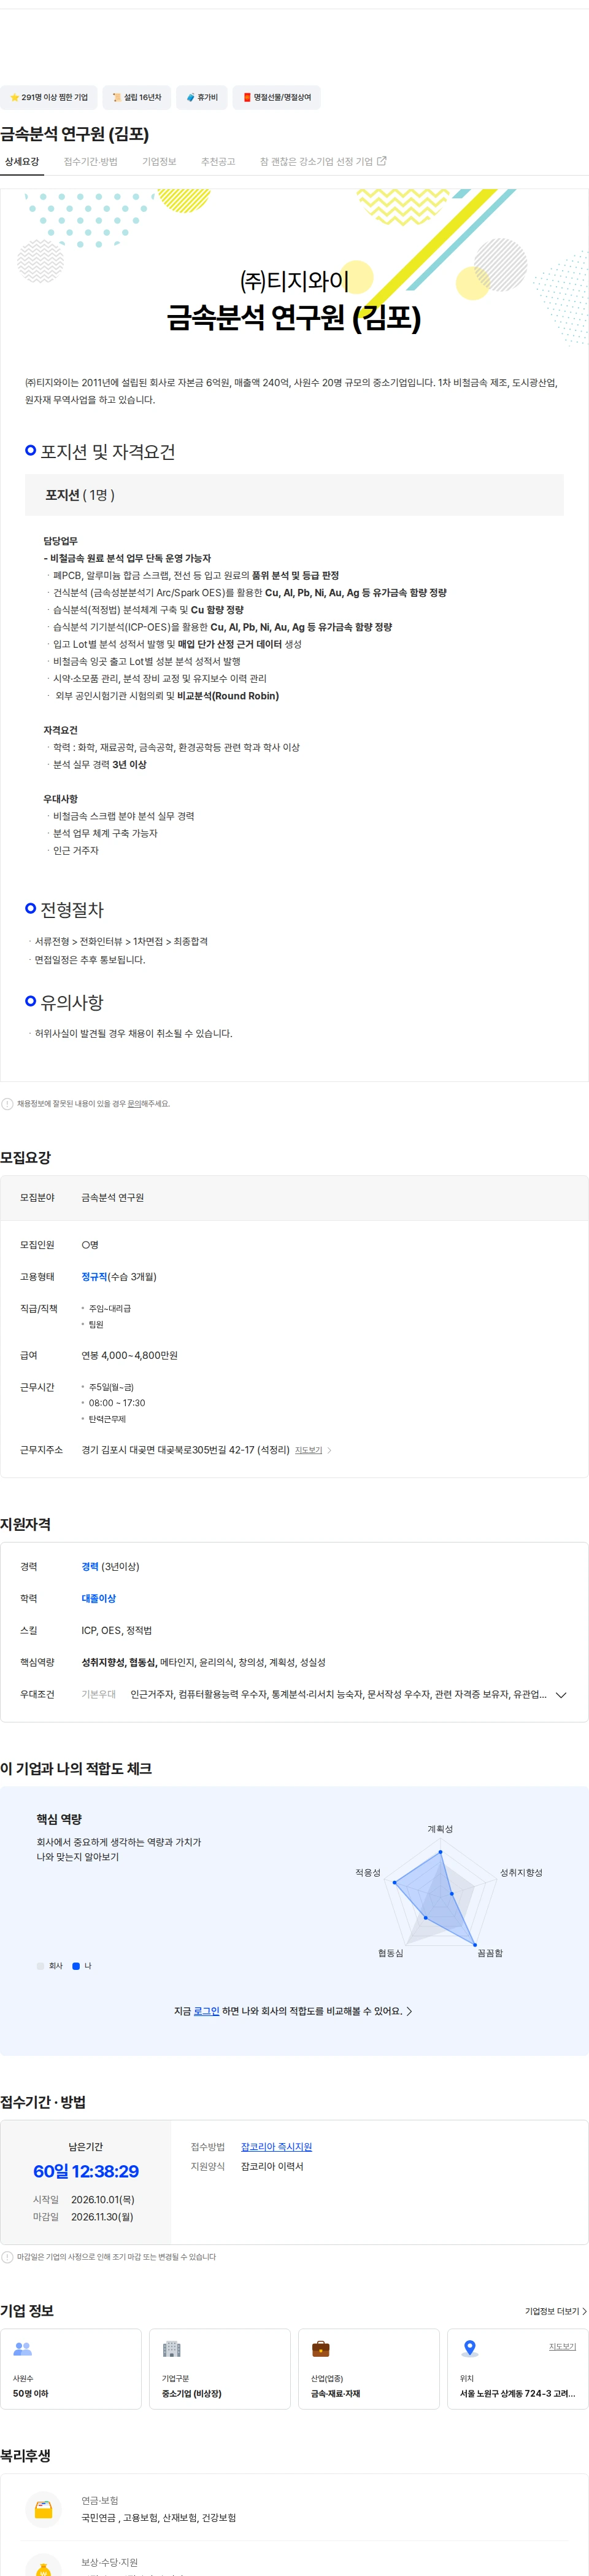Click the 대졸이상 education link
Image resolution: width=589 pixels, height=2576 pixels.
coord(98,1599)
